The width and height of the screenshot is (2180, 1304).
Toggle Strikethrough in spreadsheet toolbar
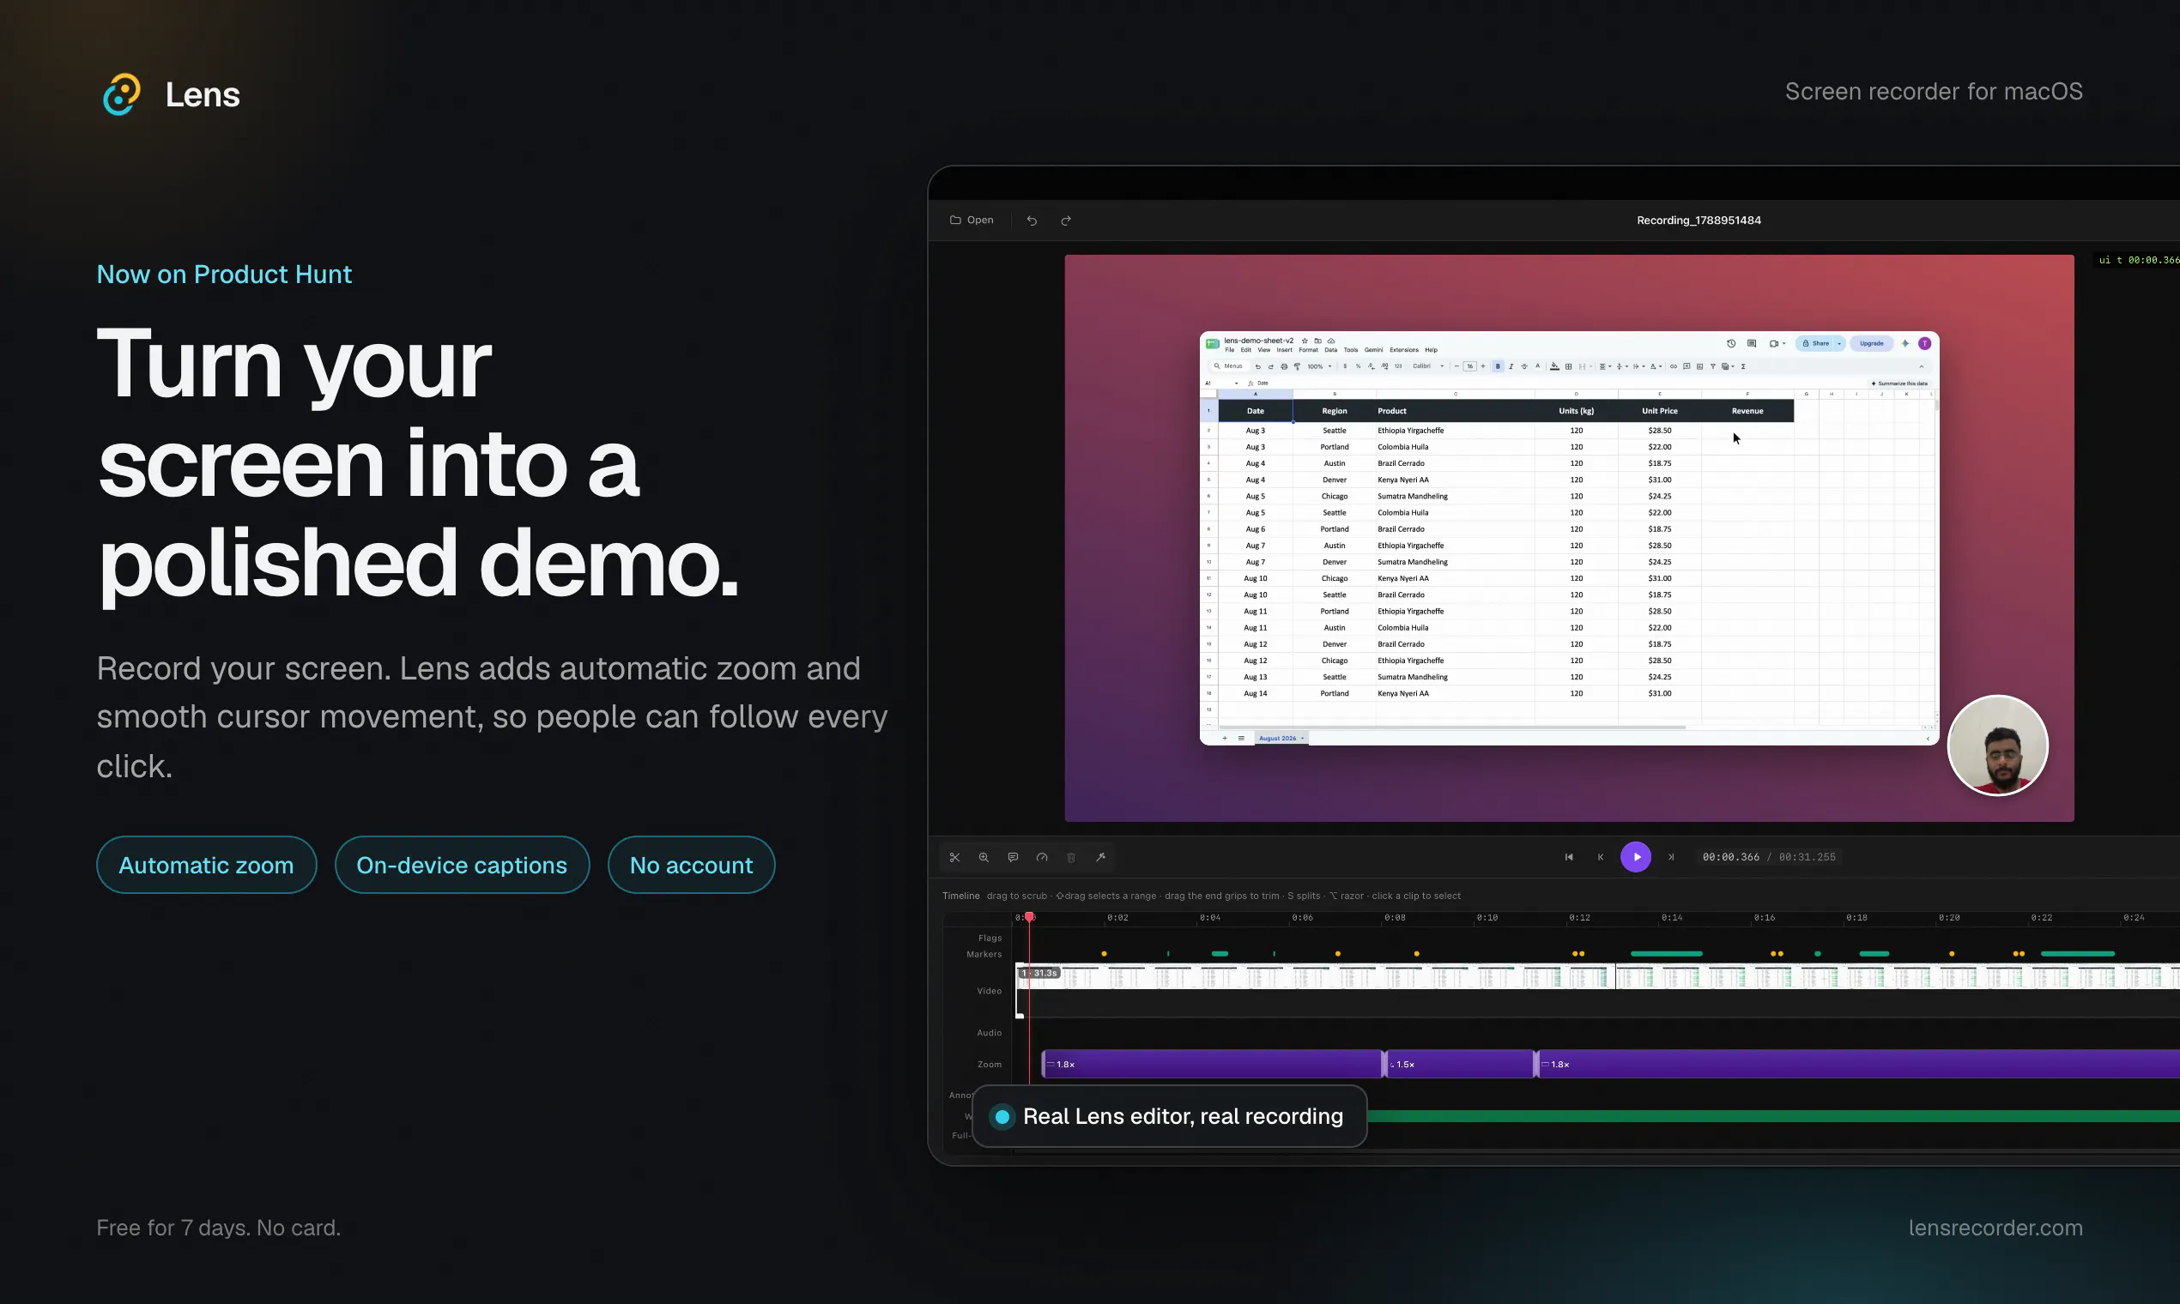tap(1524, 366)
